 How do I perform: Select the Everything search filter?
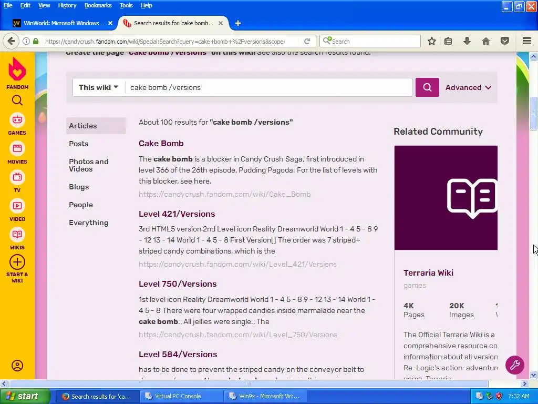point(88,223)
